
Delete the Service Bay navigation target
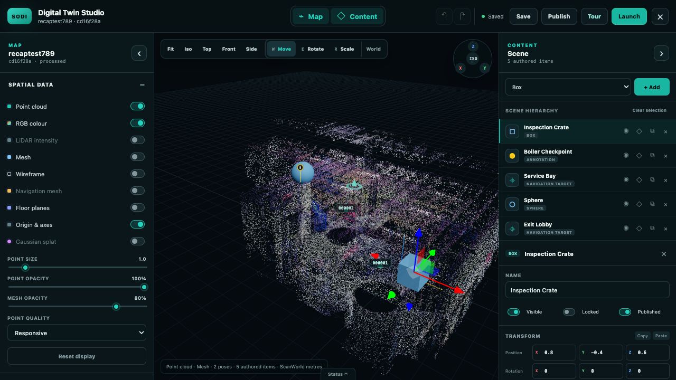[x=665, y=180]
